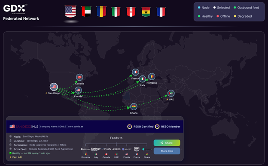Click the green Healthy status dot in panel
Image resolution: width=268 pixels, height=166 pixels.
(x=10, y=153)
